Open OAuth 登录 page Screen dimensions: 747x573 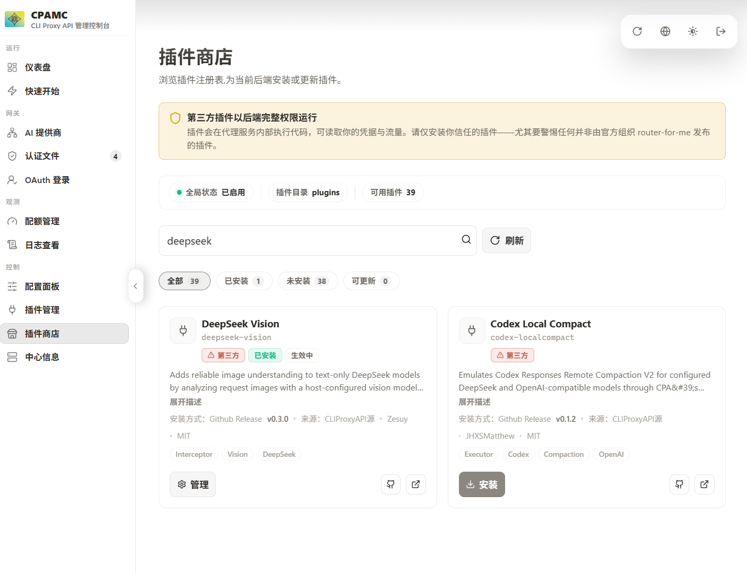tap(65, 180)
